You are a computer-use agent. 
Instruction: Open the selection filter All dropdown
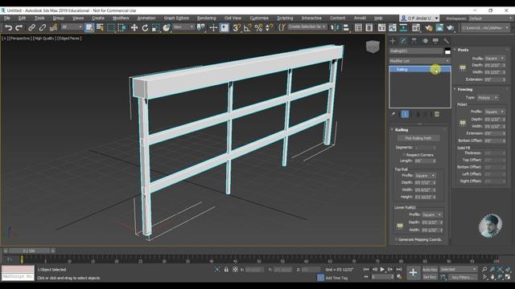[72, 27]
